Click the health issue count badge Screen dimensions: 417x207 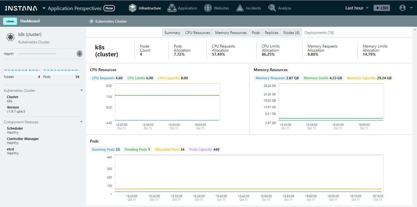coord(80,54)
